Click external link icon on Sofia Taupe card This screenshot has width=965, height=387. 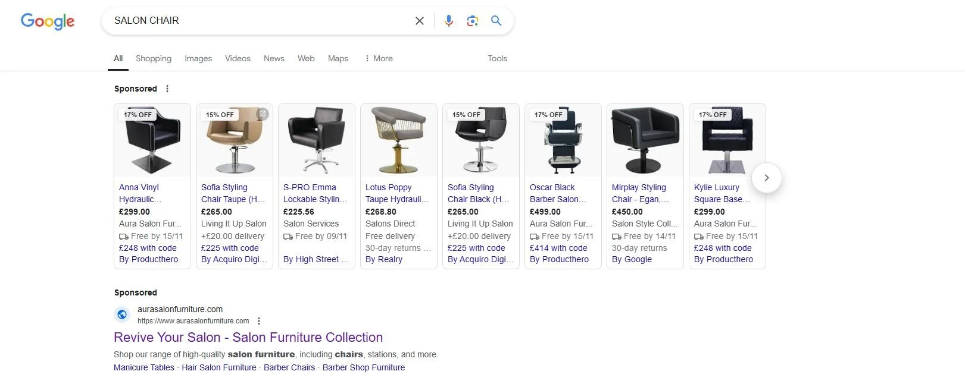(x=262, y=114)
